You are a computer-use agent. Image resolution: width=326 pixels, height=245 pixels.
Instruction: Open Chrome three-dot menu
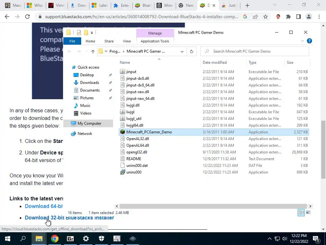coord(319,17)
